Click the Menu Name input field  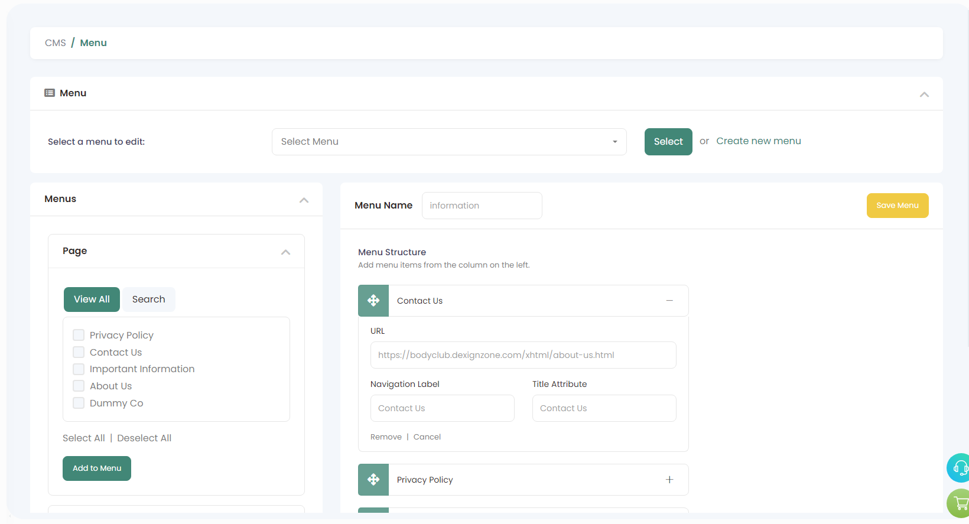click(x=482, y=206)
